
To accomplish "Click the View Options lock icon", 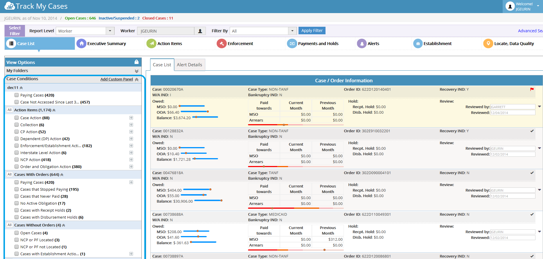I will tap(136, 62).
